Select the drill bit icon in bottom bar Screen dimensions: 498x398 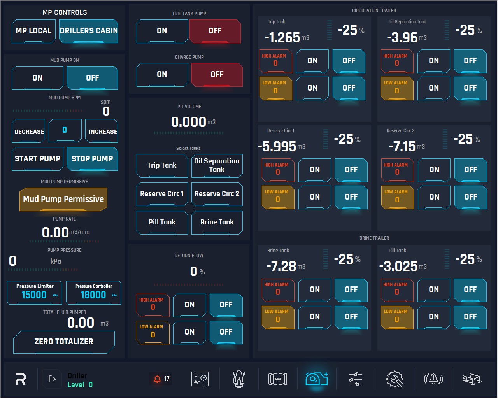(x=239, y=379)
